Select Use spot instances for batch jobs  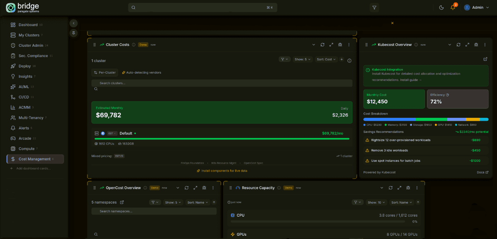pyautogui.click(x=426, y=161)
